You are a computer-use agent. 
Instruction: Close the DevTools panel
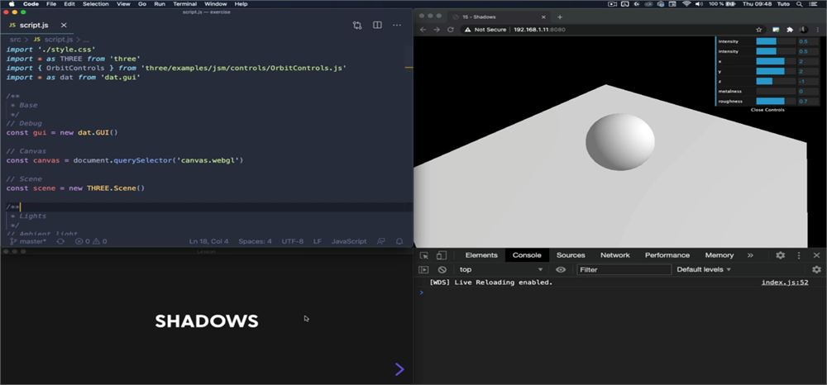point(816,255)
